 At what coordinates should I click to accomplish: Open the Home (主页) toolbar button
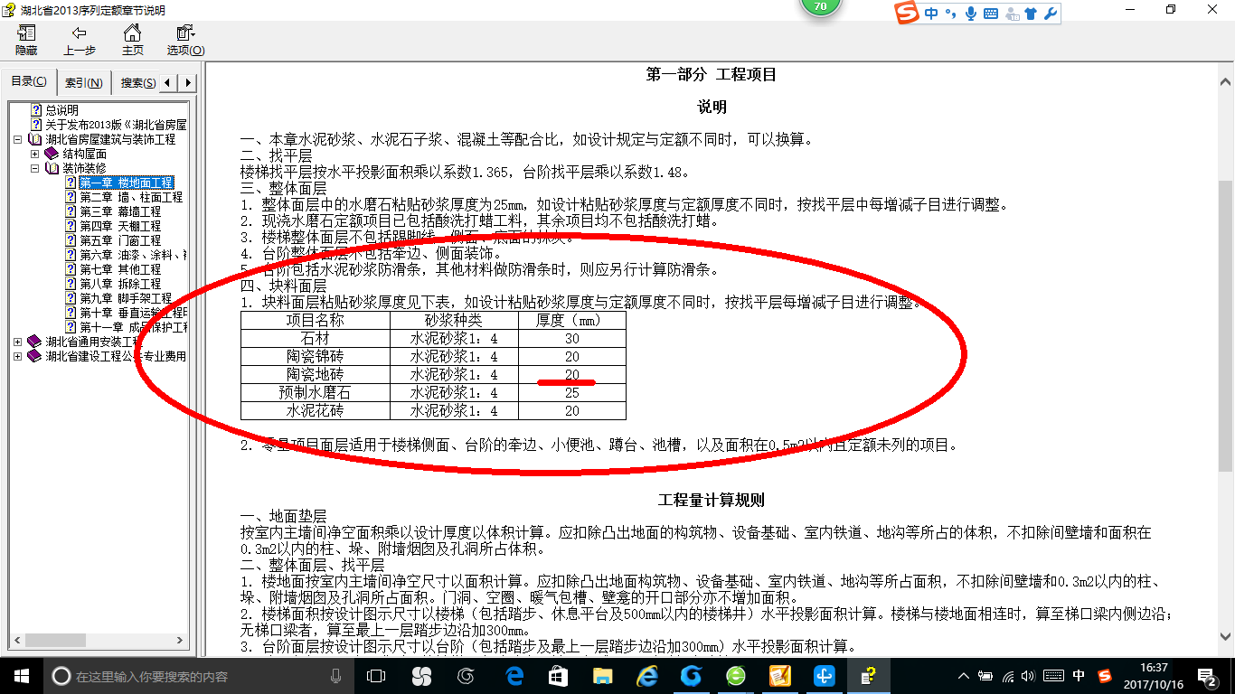pyautogui.click(x=133, y=40)
